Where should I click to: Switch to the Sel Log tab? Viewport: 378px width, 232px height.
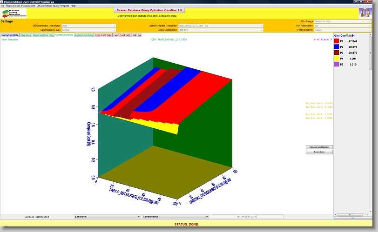136,35
